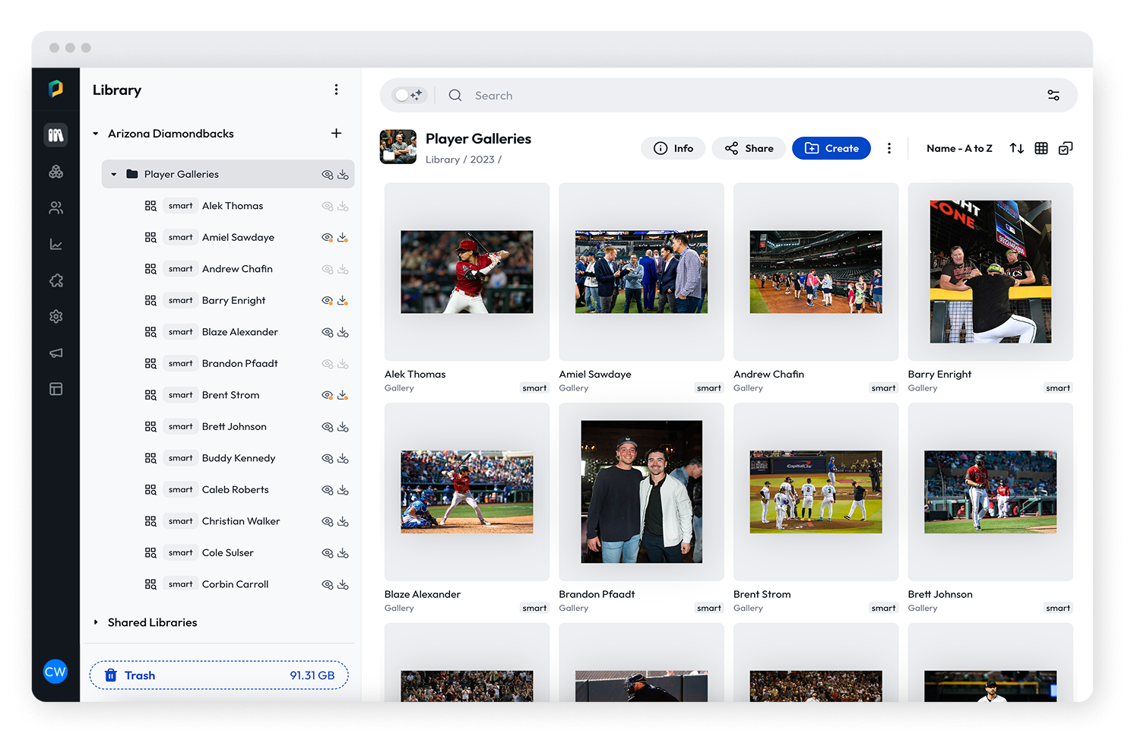Select Caleb Roberts in library tree
This screenshot has width=1131, height=740.
236,490
